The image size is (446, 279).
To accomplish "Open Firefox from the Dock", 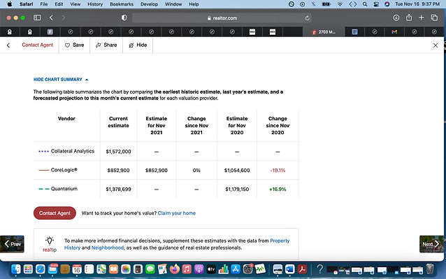I will (x=174, y=269).
